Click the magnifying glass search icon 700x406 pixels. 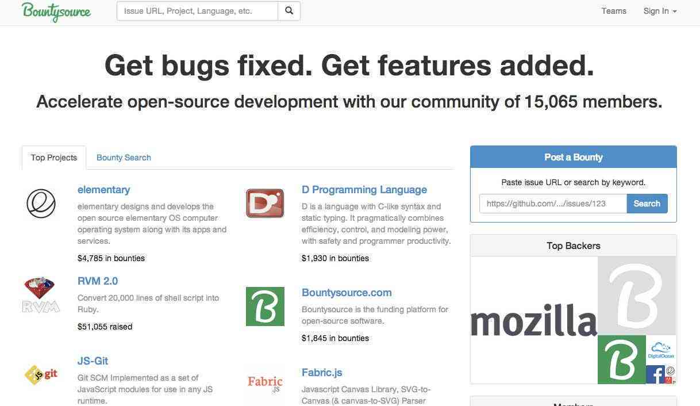[x=289, y=11]
